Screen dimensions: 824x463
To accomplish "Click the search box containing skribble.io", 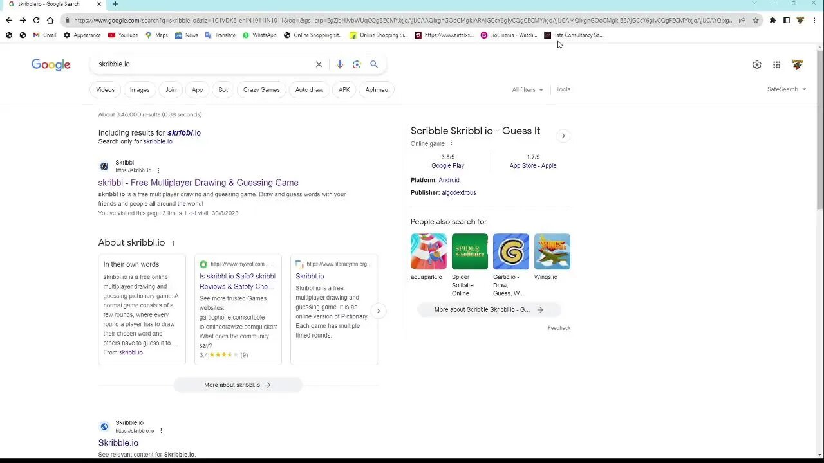I will [203, 64].
